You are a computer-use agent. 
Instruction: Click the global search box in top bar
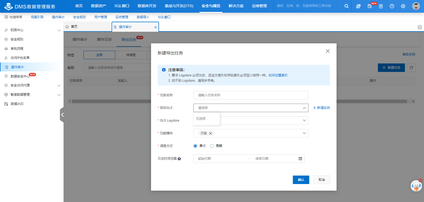pyautogui.click(x=309, y=6)
